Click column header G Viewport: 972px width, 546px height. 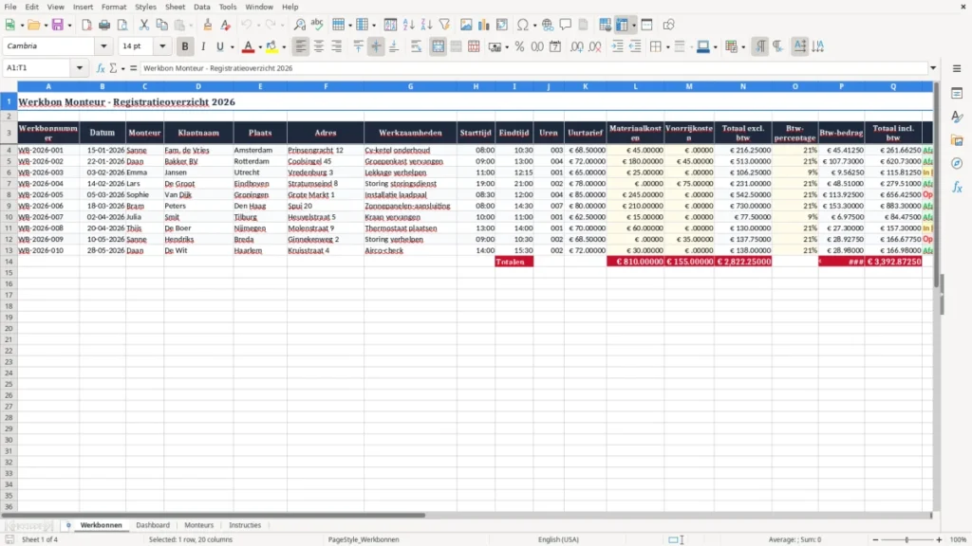tap(410, 86)
